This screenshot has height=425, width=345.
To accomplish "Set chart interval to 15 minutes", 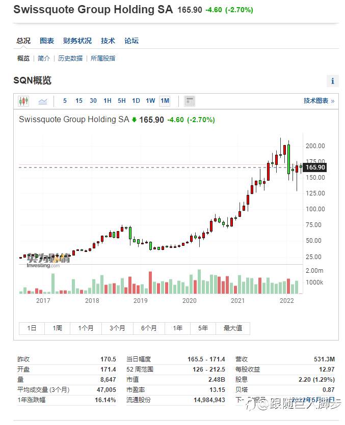I will 78,101.
